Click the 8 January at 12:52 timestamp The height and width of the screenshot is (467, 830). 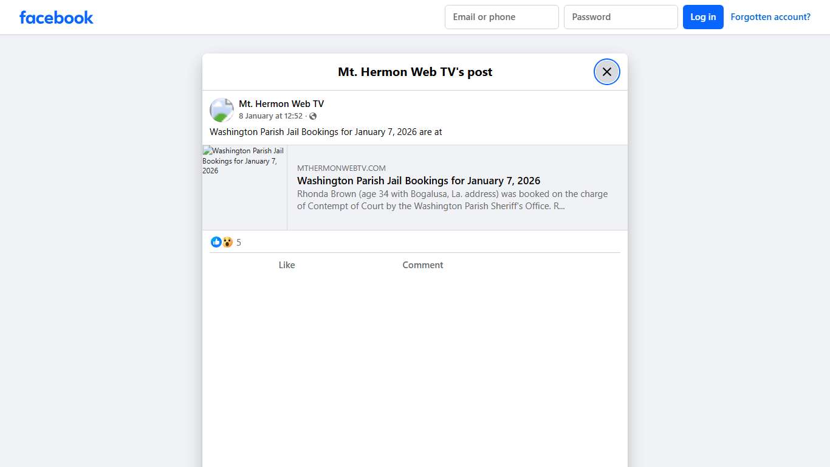[x=270, y=116]
